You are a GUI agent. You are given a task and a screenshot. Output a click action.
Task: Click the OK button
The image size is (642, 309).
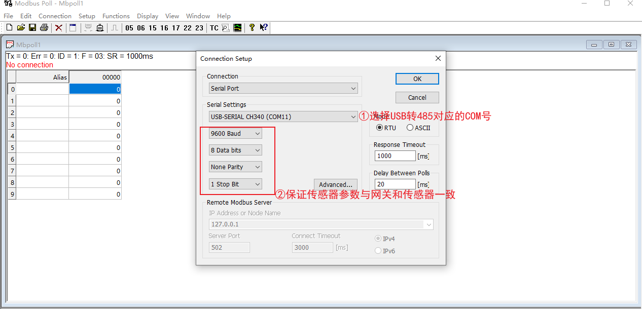point(417,79)
